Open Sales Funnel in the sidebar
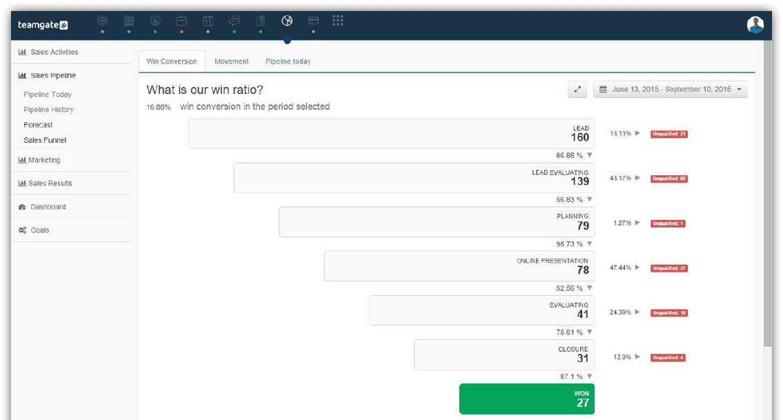The image size is (783, 420). [45, 140]
